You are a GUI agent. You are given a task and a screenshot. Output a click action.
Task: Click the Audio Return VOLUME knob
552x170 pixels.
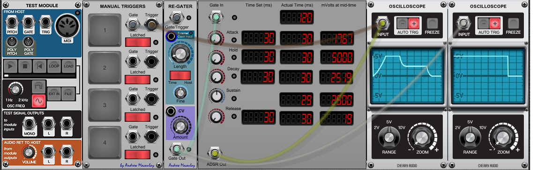(30, 152)
